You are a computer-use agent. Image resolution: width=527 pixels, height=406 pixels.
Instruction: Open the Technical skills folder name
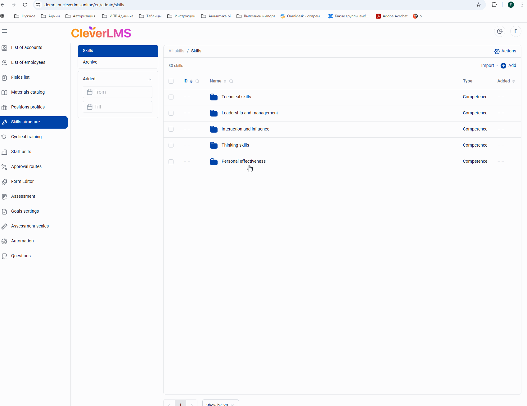click(236, 97)
